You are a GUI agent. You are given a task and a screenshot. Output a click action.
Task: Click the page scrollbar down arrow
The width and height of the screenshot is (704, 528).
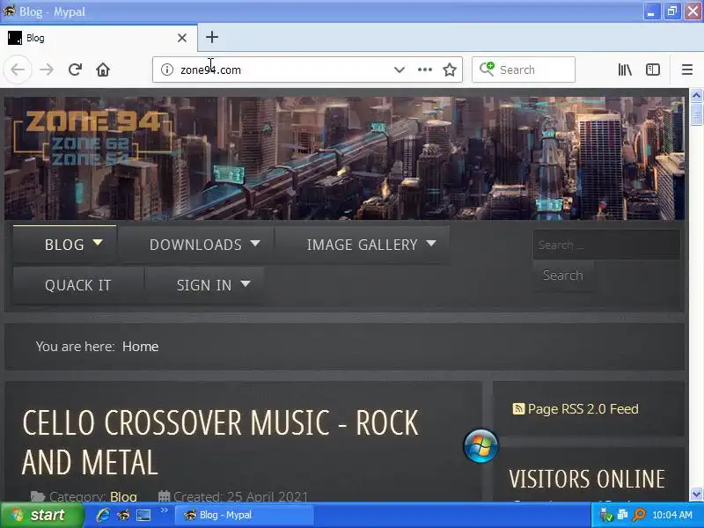696,494
